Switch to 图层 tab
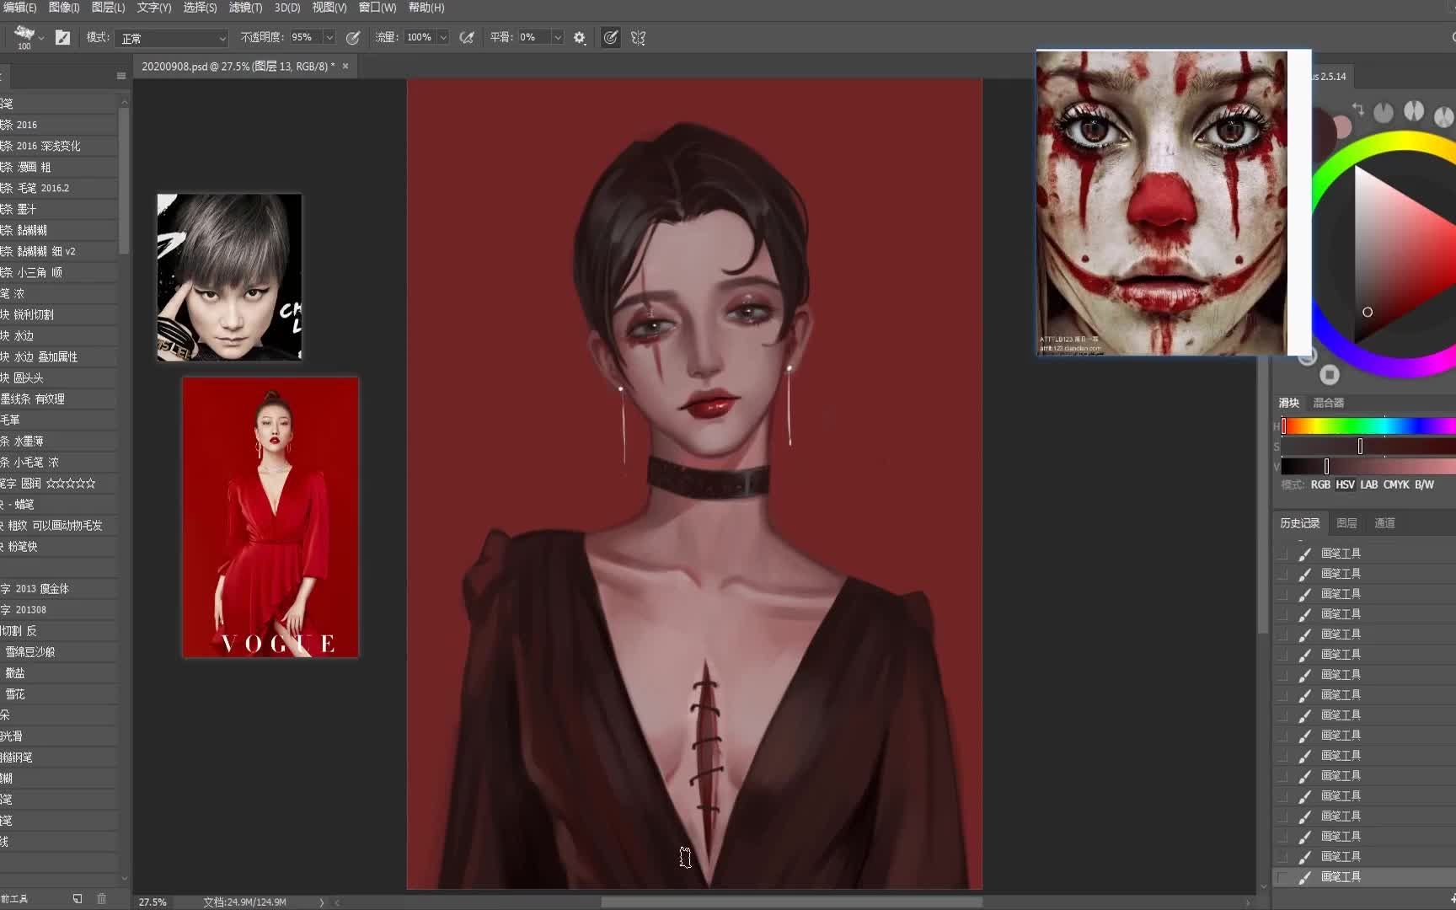1456x910 pixels. [x=1346, y=523]
